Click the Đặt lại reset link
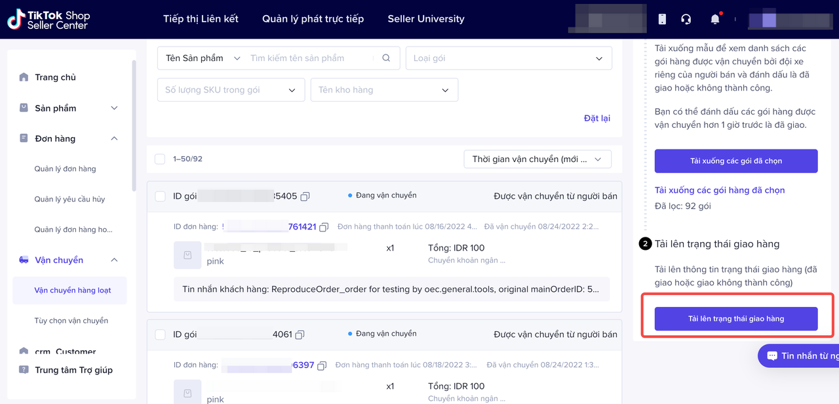 tap(596, 118)
